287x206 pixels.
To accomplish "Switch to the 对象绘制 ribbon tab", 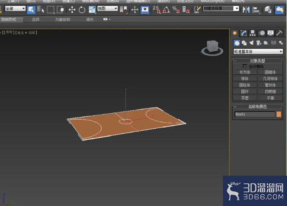I will click(x=63, y=20).
